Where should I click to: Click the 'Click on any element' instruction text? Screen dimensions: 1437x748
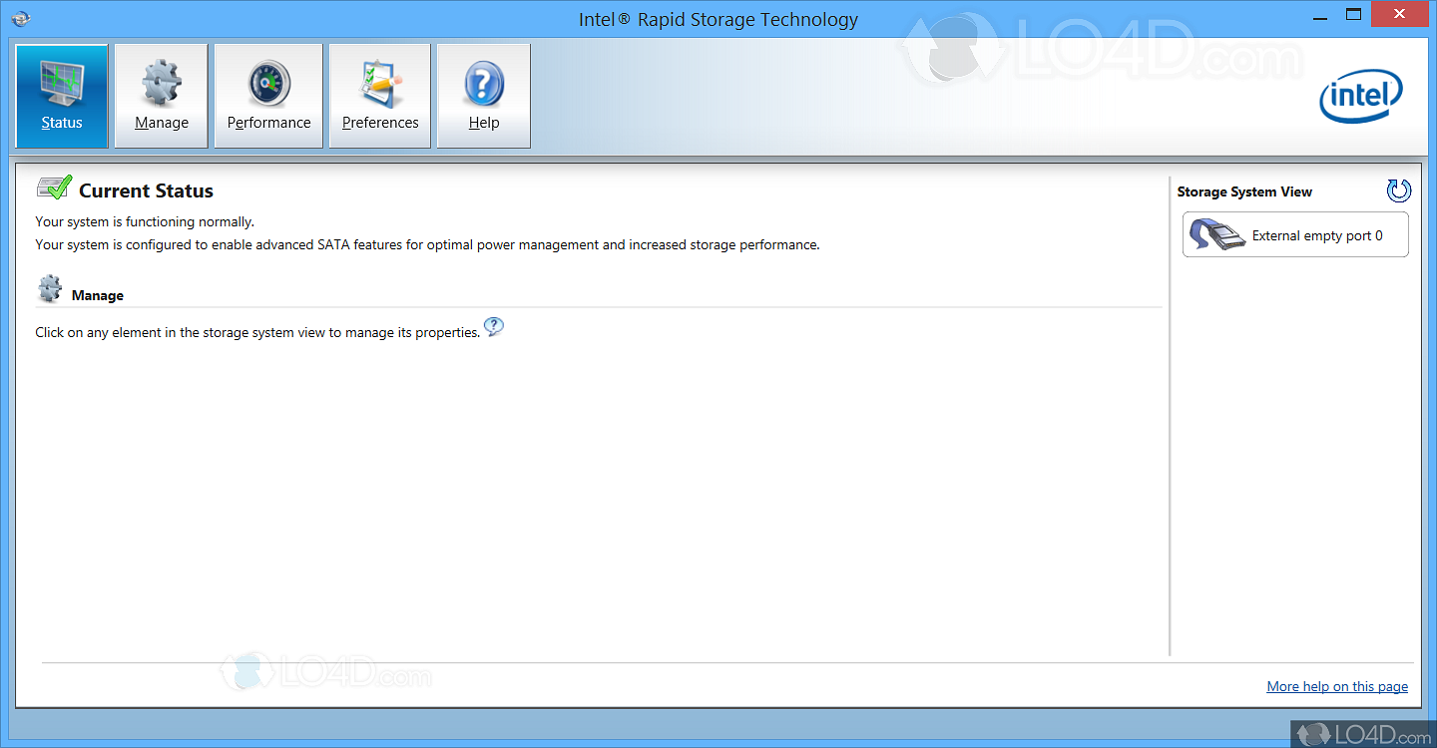(257, 332)
